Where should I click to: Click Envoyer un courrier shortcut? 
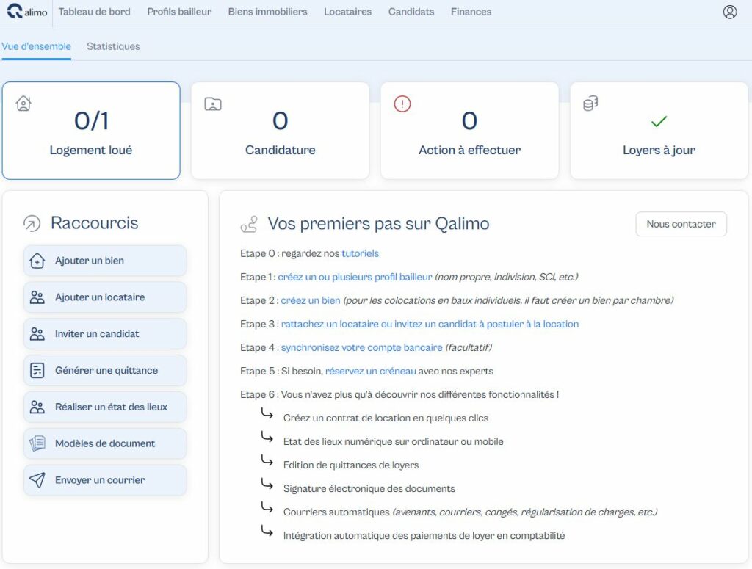[105, 480]
